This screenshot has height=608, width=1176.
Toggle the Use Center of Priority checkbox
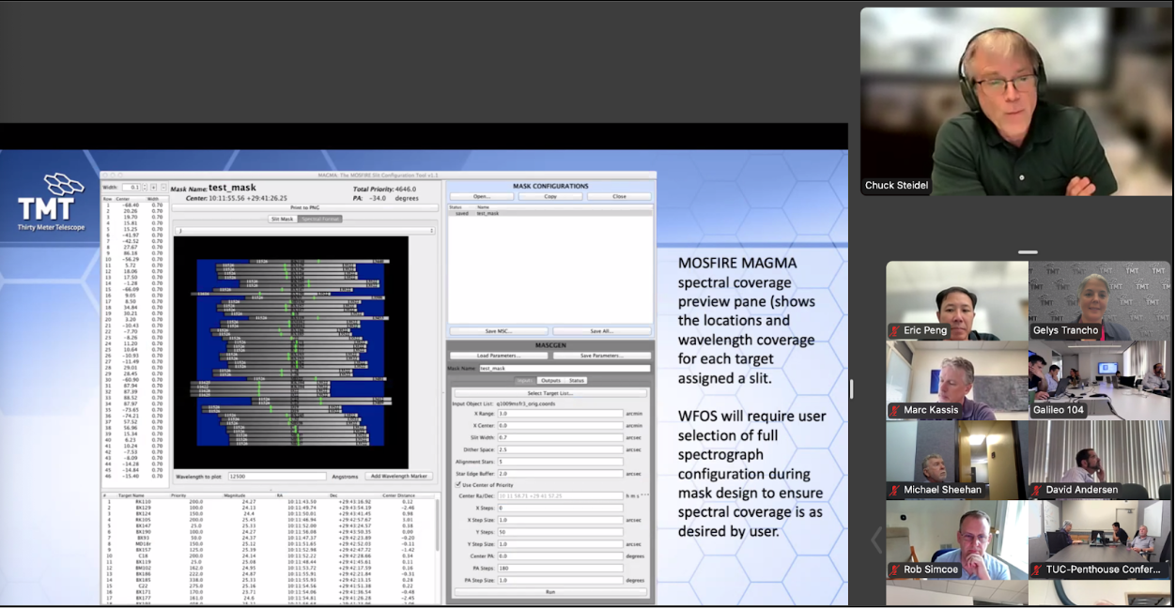457,484
